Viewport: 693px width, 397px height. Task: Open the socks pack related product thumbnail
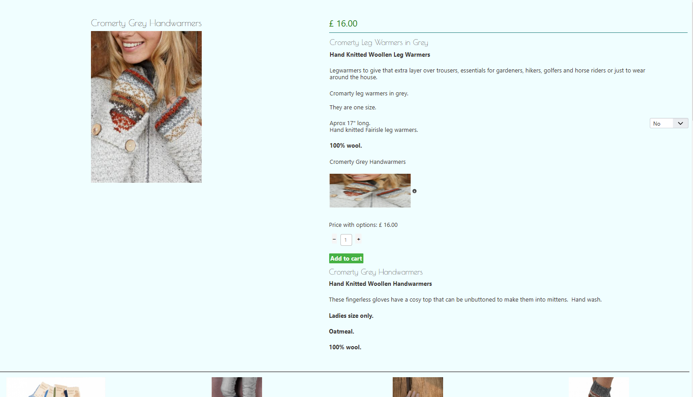56,387
